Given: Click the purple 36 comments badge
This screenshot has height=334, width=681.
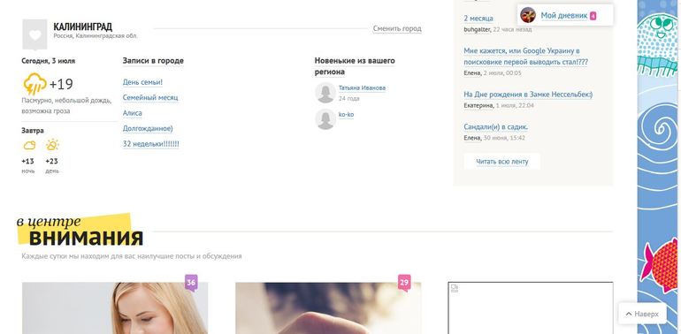Looking at the screenshot, I should coord(191,283).
